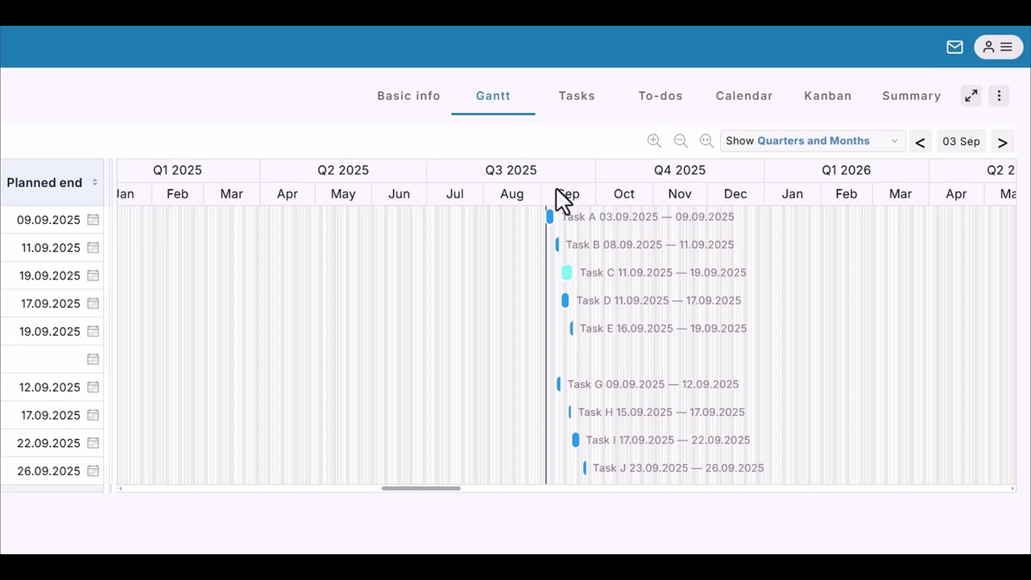
Task: Select the cyan Task C bar
Action: (x=567, y=272)
